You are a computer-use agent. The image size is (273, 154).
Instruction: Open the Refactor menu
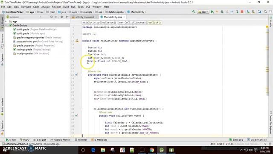pyautogui.click(x=56, y=7)
